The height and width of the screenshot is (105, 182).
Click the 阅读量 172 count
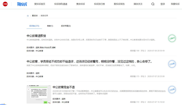pos(135,102)
